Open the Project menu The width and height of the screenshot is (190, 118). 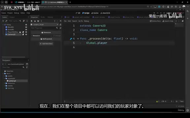click(10, 13)
